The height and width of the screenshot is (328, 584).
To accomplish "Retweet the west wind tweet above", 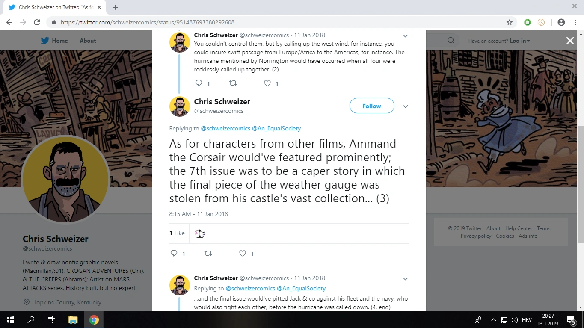I will coord(233,83).
